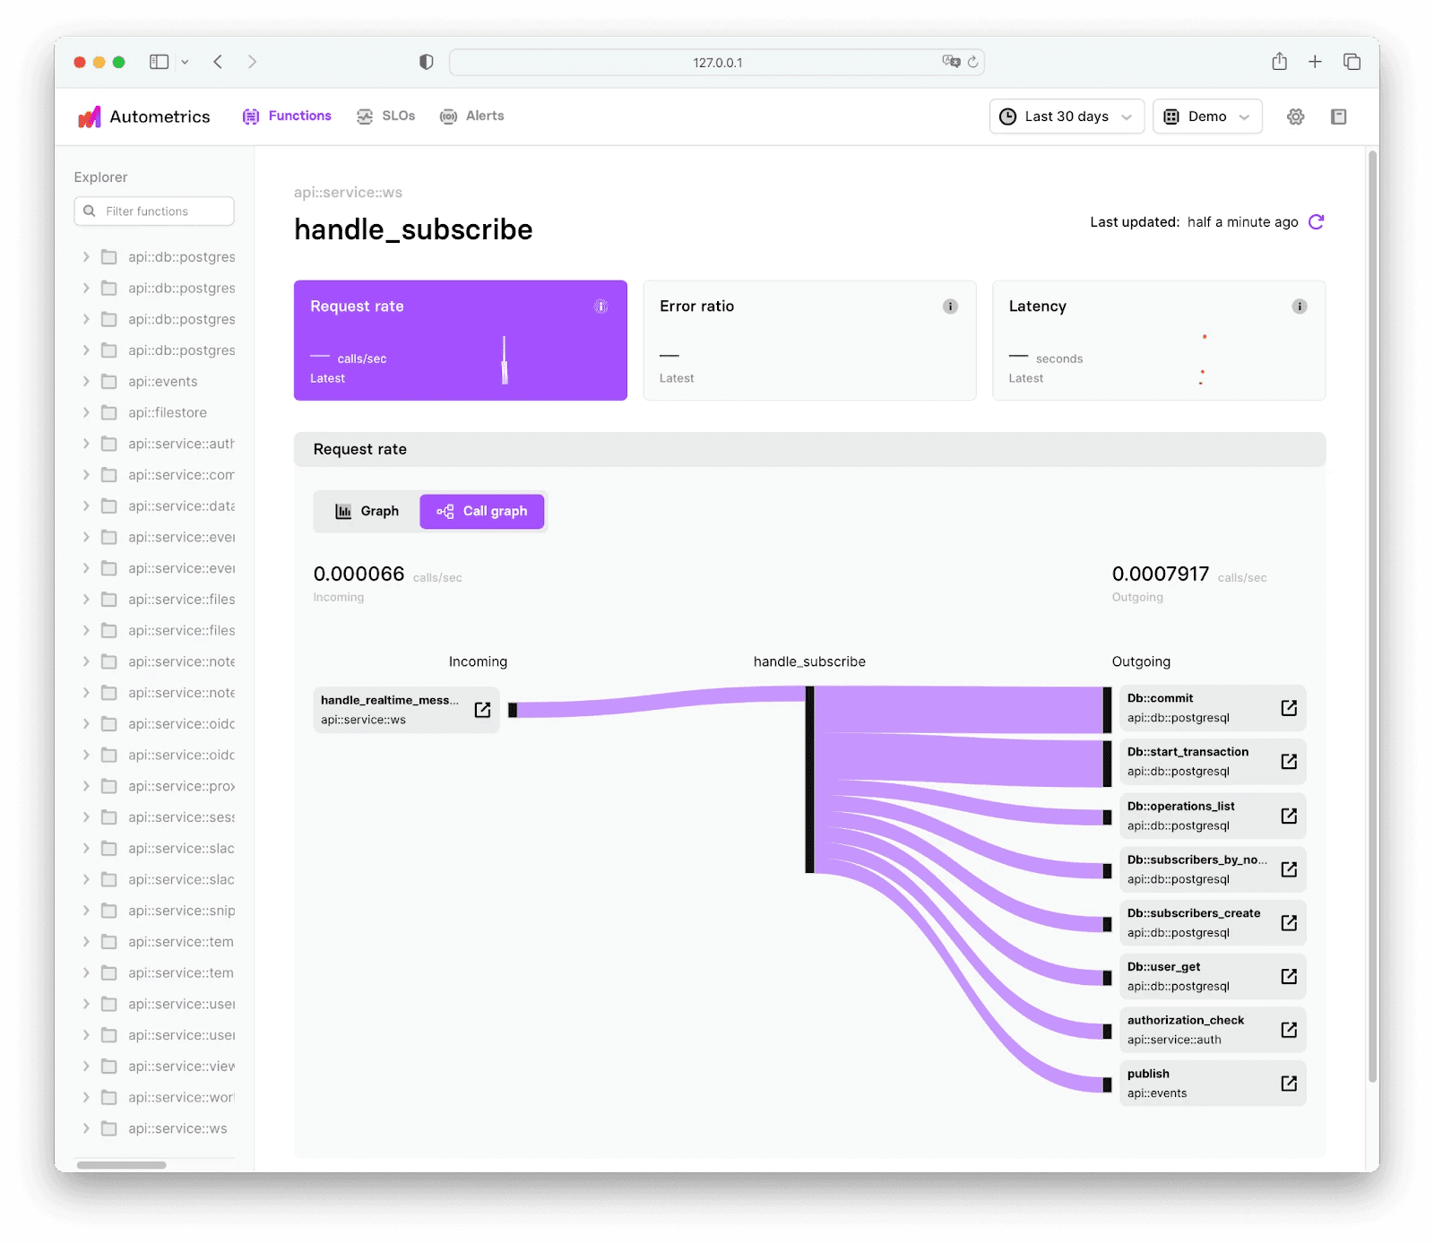
Task: Show info for the Request rate card
Action: click(601, 307)
